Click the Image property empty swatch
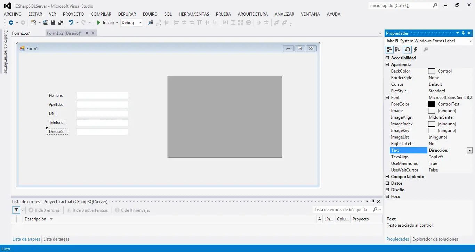 tap(432, 111)
